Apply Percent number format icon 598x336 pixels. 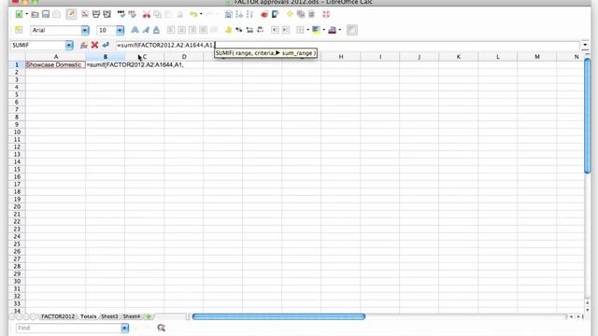[239, 30]
